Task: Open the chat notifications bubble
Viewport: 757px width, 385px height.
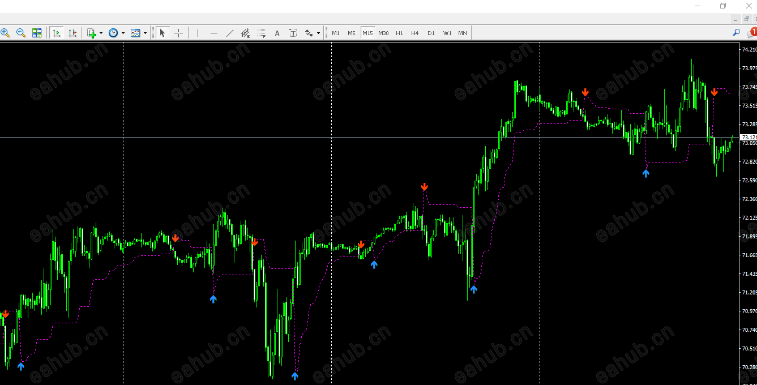Action: 751,33
